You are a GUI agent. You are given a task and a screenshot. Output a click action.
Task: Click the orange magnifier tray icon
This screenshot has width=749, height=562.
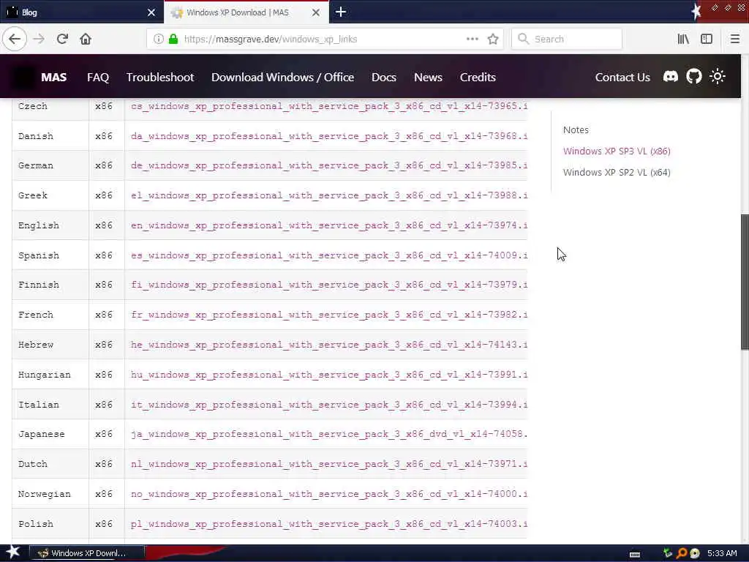pyautogui.click(x=682, y=553)
